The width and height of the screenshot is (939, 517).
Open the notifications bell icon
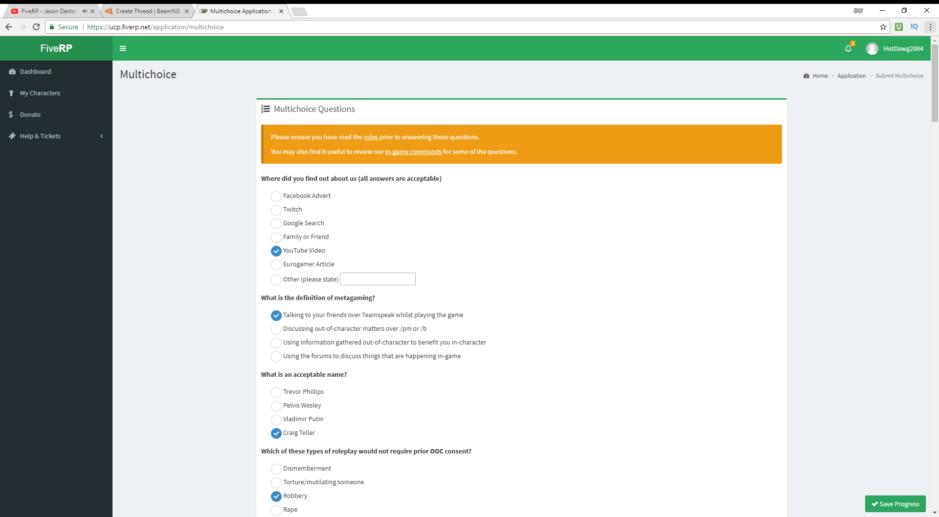(848, 48)
